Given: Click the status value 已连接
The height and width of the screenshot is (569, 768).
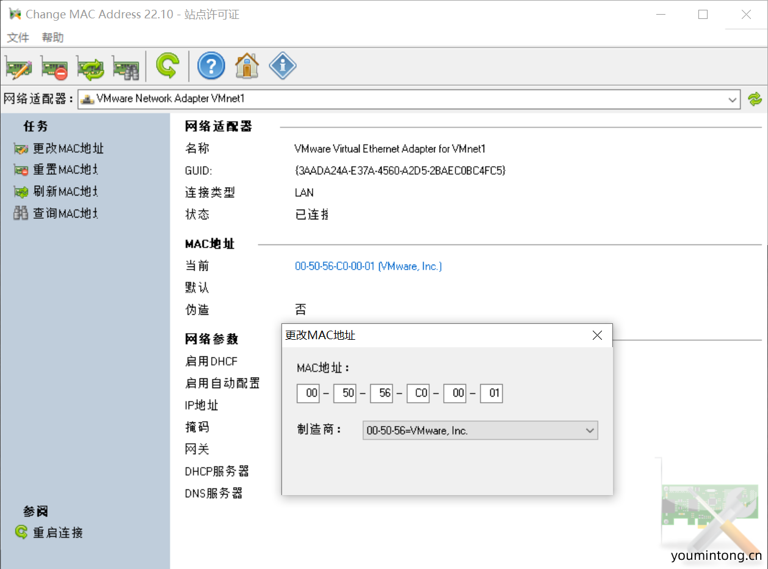Looking at the screenshot, I should click(312, 215).
